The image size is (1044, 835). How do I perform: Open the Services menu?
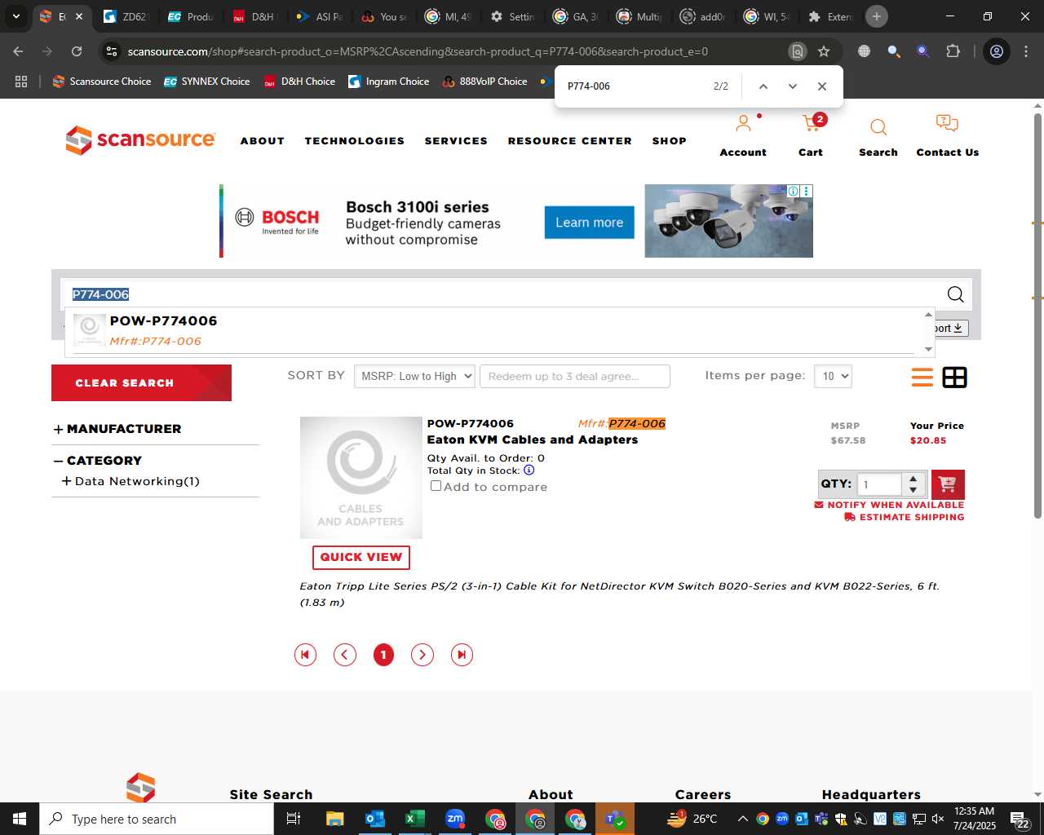coord(456,141)
